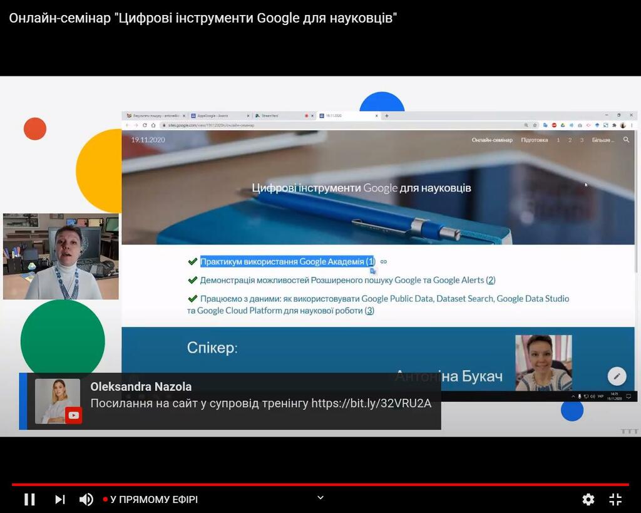Mute the video volume

[86, 499]
